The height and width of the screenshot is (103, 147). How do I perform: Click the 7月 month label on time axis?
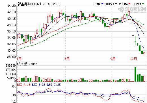(19, 59)
